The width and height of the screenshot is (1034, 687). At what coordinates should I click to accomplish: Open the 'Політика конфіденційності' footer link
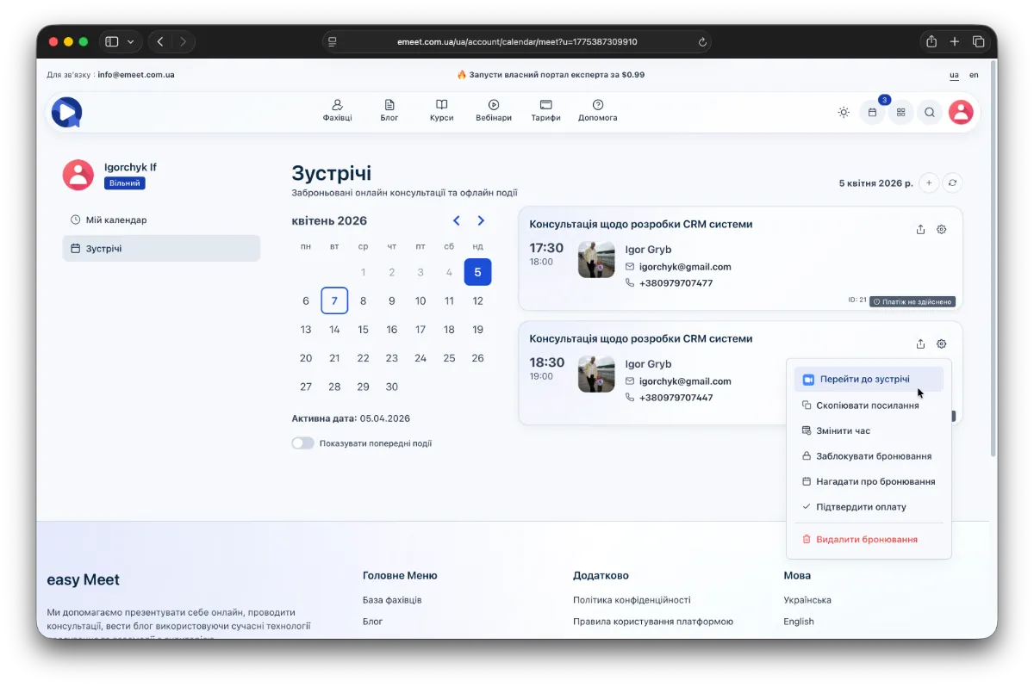click(632, 600)
